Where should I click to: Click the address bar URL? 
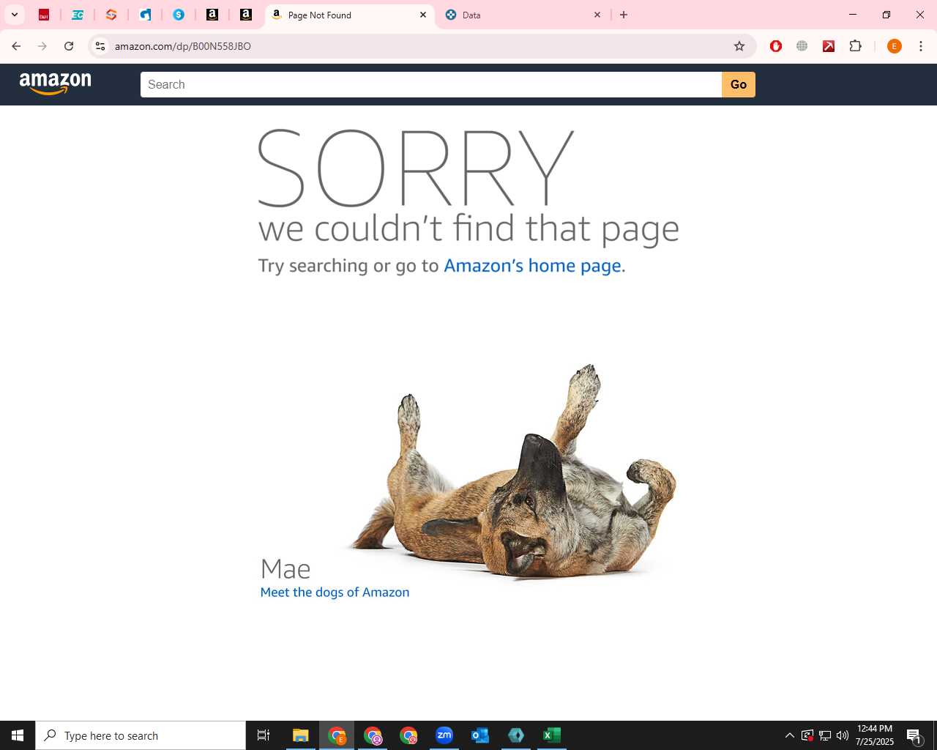coord(183,46)
